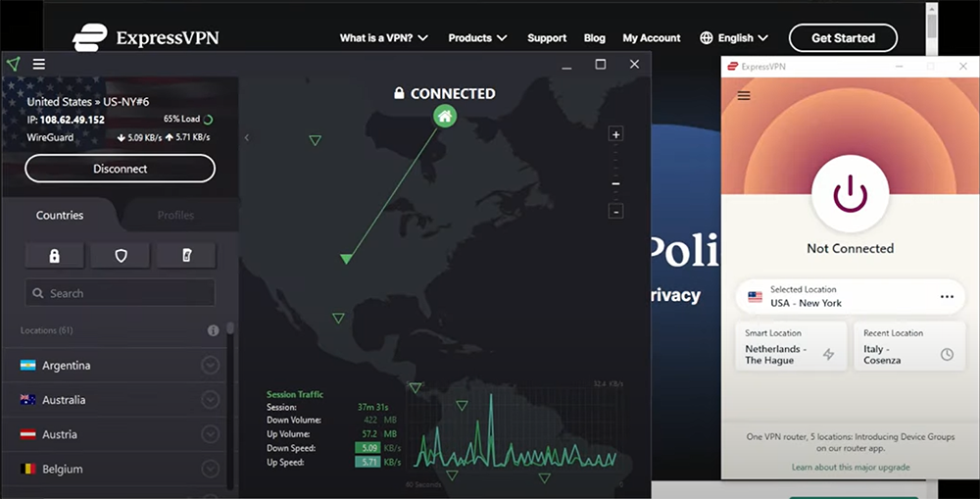The width and height of the screenshot is (980, 499).
Task: Switch to the Profiles tab
Action: click(175, 215)
